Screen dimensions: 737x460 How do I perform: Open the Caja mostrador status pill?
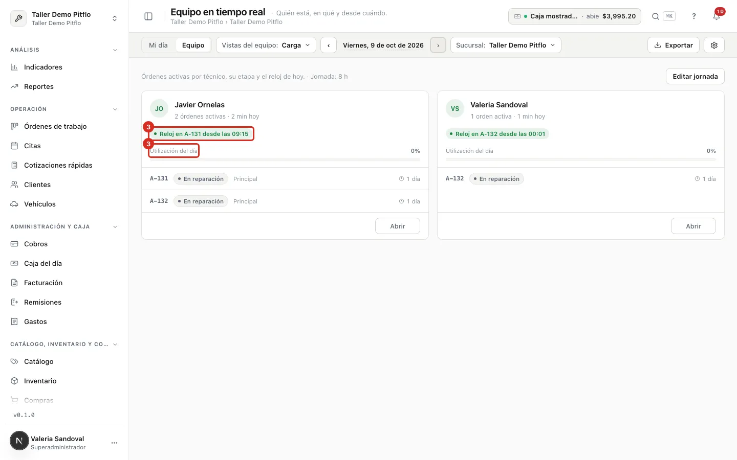coord(575,16)
